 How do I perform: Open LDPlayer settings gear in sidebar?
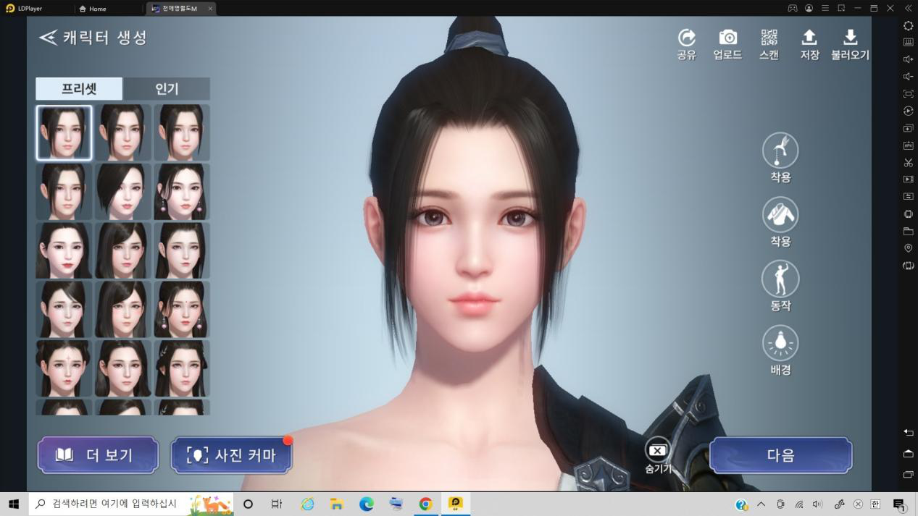click(908, 25)
